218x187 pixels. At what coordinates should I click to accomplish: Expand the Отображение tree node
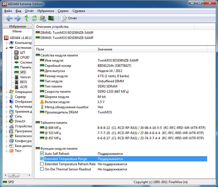pyautogui.click(x=7, y=102)
